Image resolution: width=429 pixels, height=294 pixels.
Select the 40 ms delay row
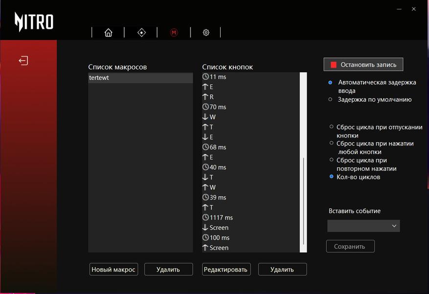coord(251,167)
